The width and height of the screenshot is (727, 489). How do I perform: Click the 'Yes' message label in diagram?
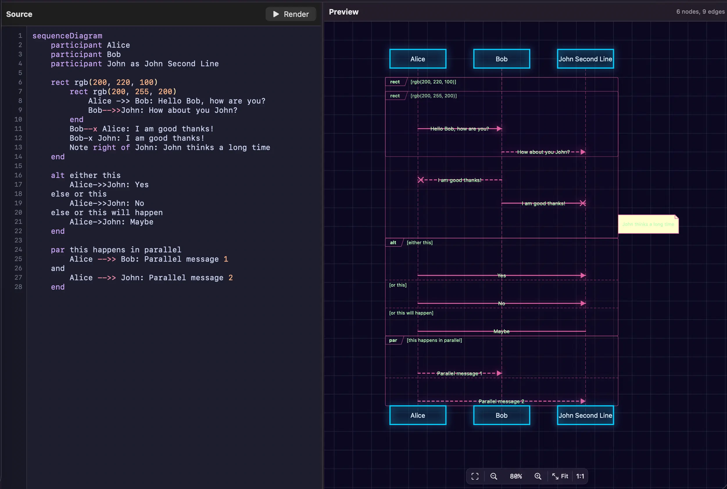click(502, 275)
